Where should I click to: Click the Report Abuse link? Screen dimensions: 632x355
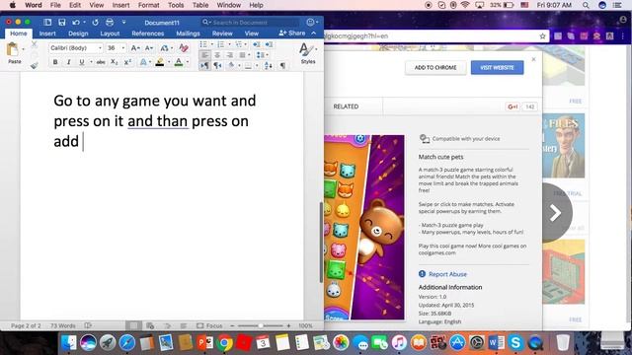447,274
